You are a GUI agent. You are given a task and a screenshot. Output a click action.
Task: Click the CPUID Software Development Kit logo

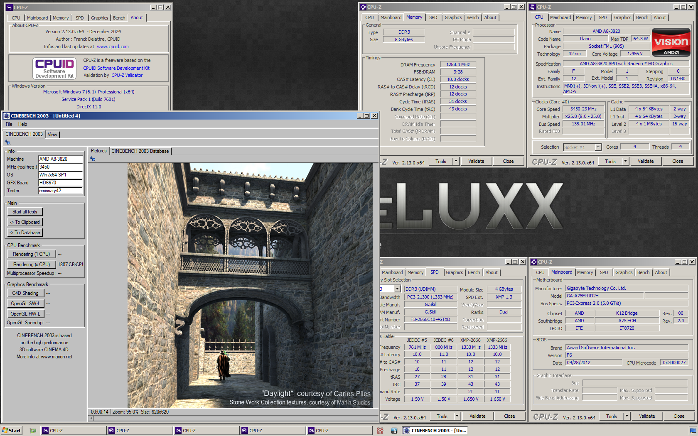point(54,69)
